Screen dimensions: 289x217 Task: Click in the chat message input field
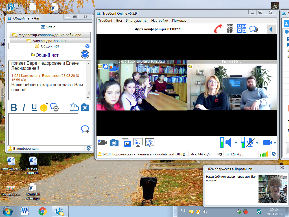[43, 129]
